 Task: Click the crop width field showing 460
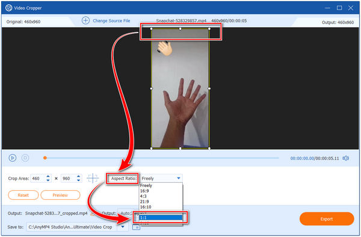click(38, 178)
